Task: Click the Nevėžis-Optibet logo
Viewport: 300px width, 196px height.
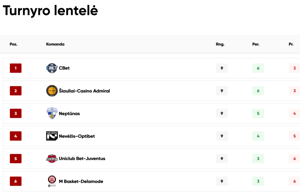Action: coord(52,136)
